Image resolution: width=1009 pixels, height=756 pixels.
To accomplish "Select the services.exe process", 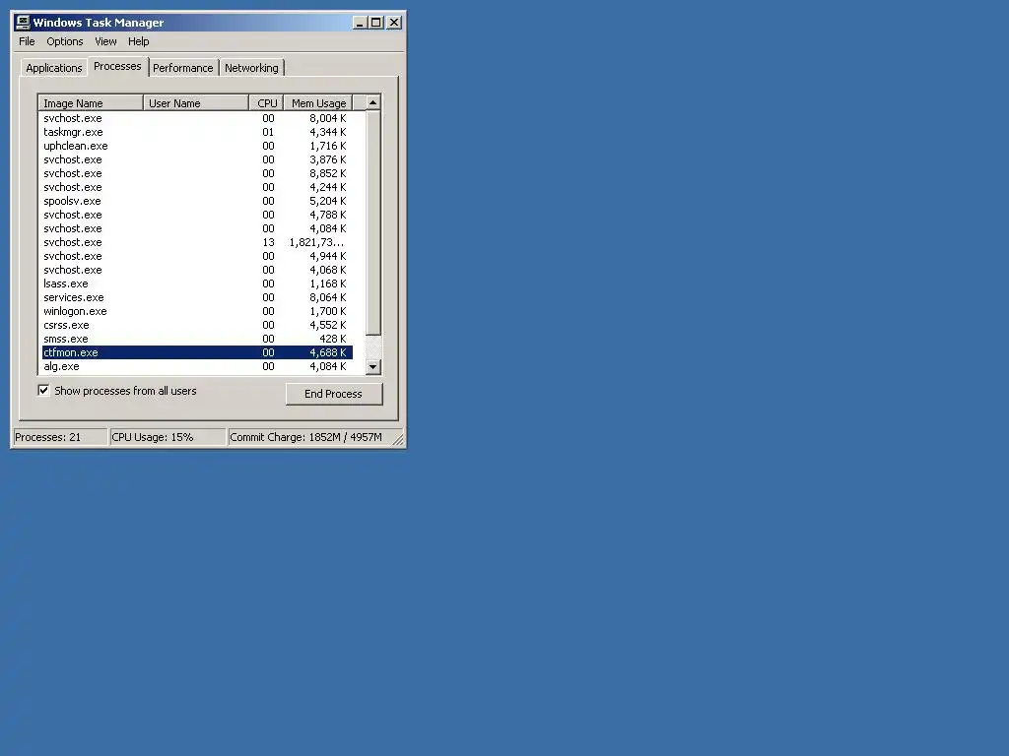I will [x=197, y=297].
